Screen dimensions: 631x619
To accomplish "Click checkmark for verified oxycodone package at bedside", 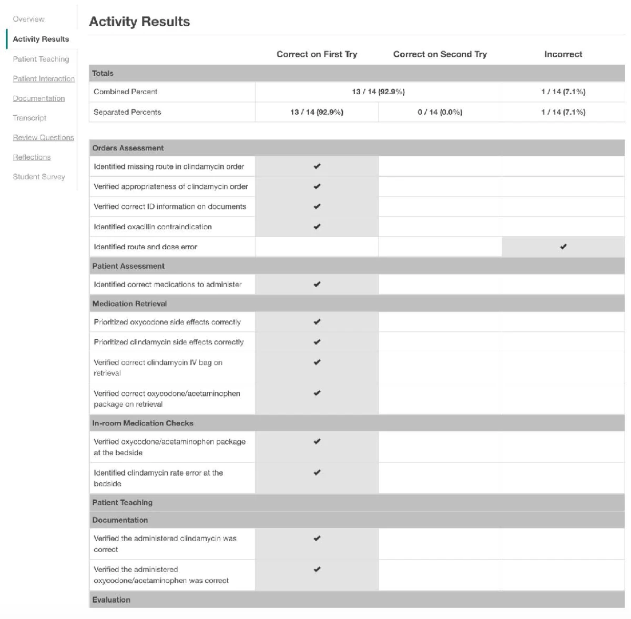I will [x=316, y=441].
